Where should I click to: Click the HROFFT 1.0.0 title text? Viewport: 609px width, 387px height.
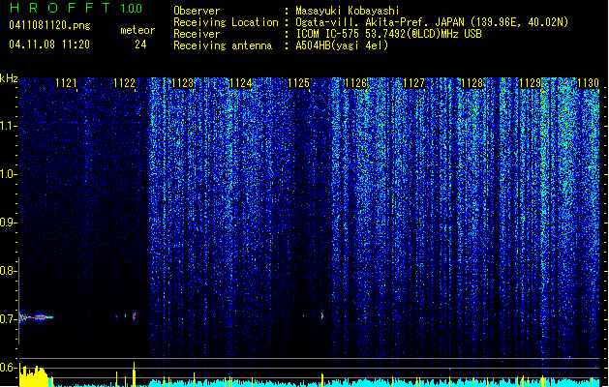76,8
